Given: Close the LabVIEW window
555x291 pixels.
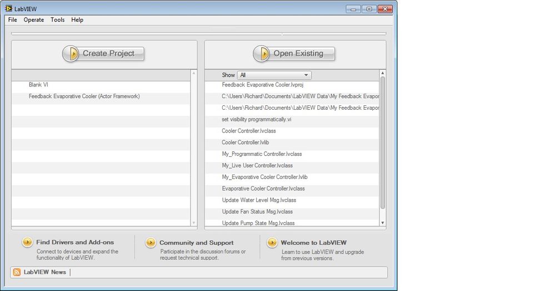Looking at the screenshot, I should click(x=385, y=9).
